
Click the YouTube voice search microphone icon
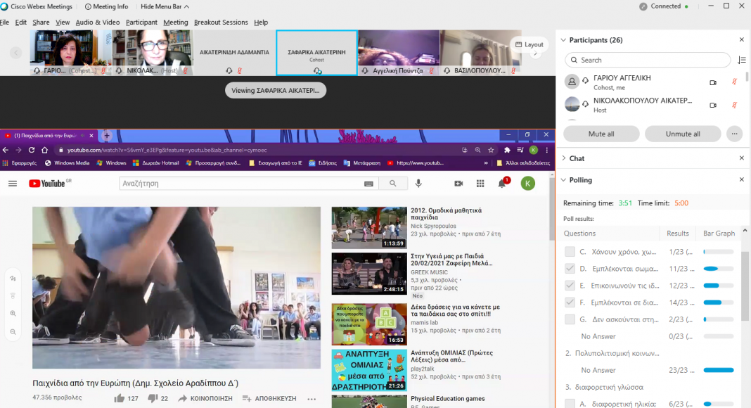click(418, 184)
